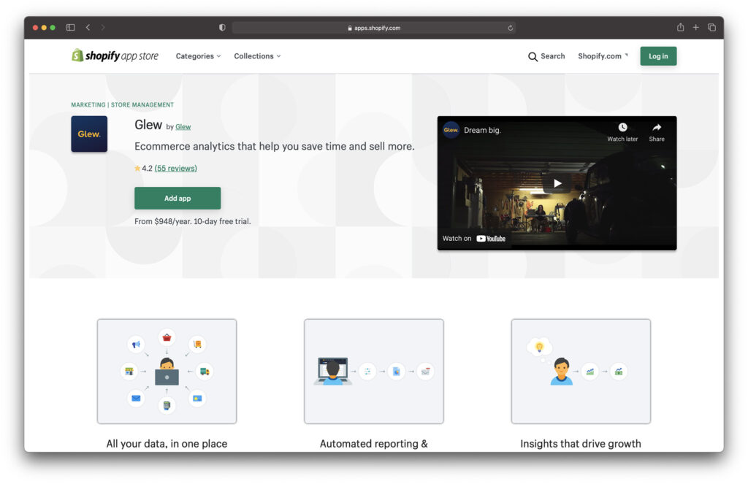Open the Dream big video title
The width and height of the screenshot is (748, 484).
482,130
